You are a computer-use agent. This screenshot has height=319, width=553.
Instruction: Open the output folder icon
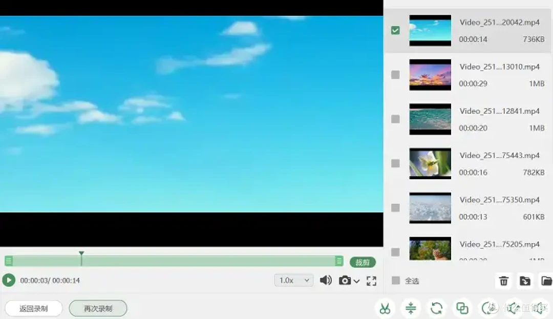tap(546, 281)
